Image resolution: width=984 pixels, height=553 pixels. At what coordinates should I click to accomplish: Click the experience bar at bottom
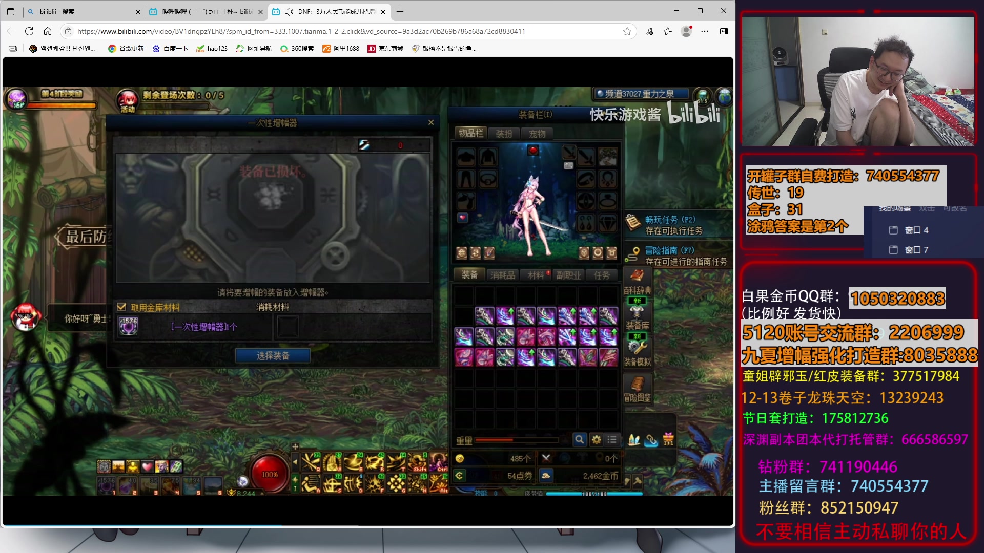click(x=594, y=494)
